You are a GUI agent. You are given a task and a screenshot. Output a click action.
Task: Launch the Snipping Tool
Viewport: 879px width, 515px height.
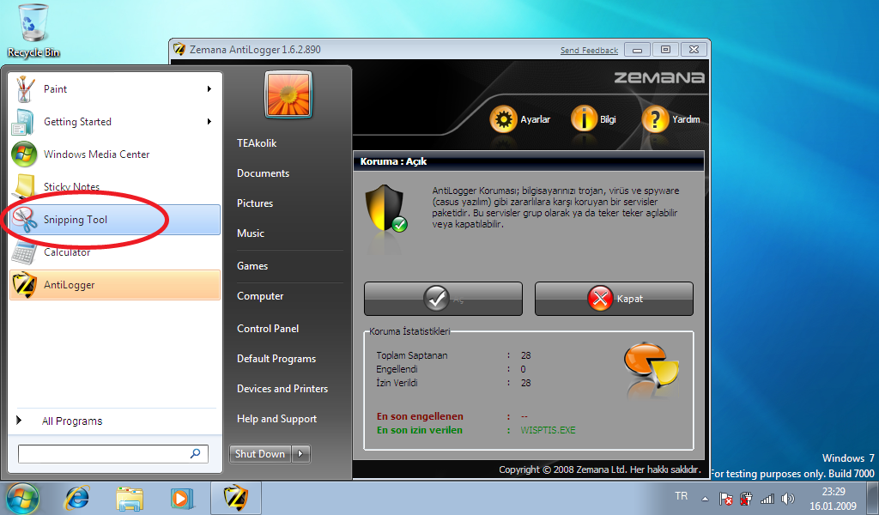(x=115, y=220)
